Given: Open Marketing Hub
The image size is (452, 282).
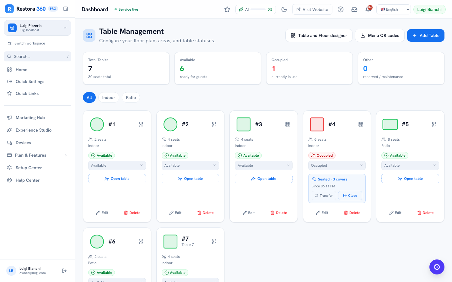Looking at the screenshot, I should [37, 118].
